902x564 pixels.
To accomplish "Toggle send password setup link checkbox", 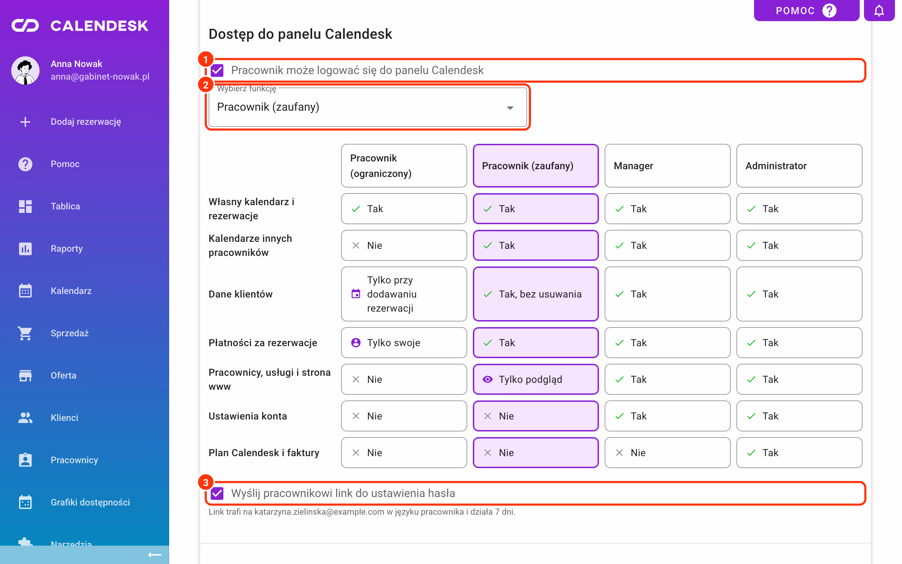I will [217, 493].
